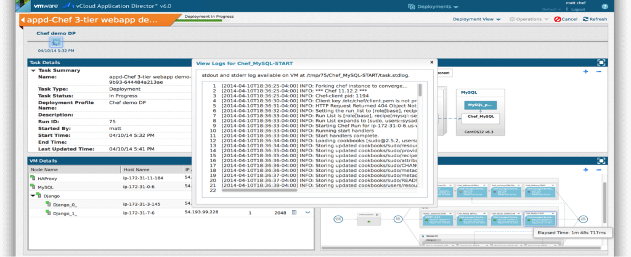Collapse the Task Summary section

coord(33,70)
